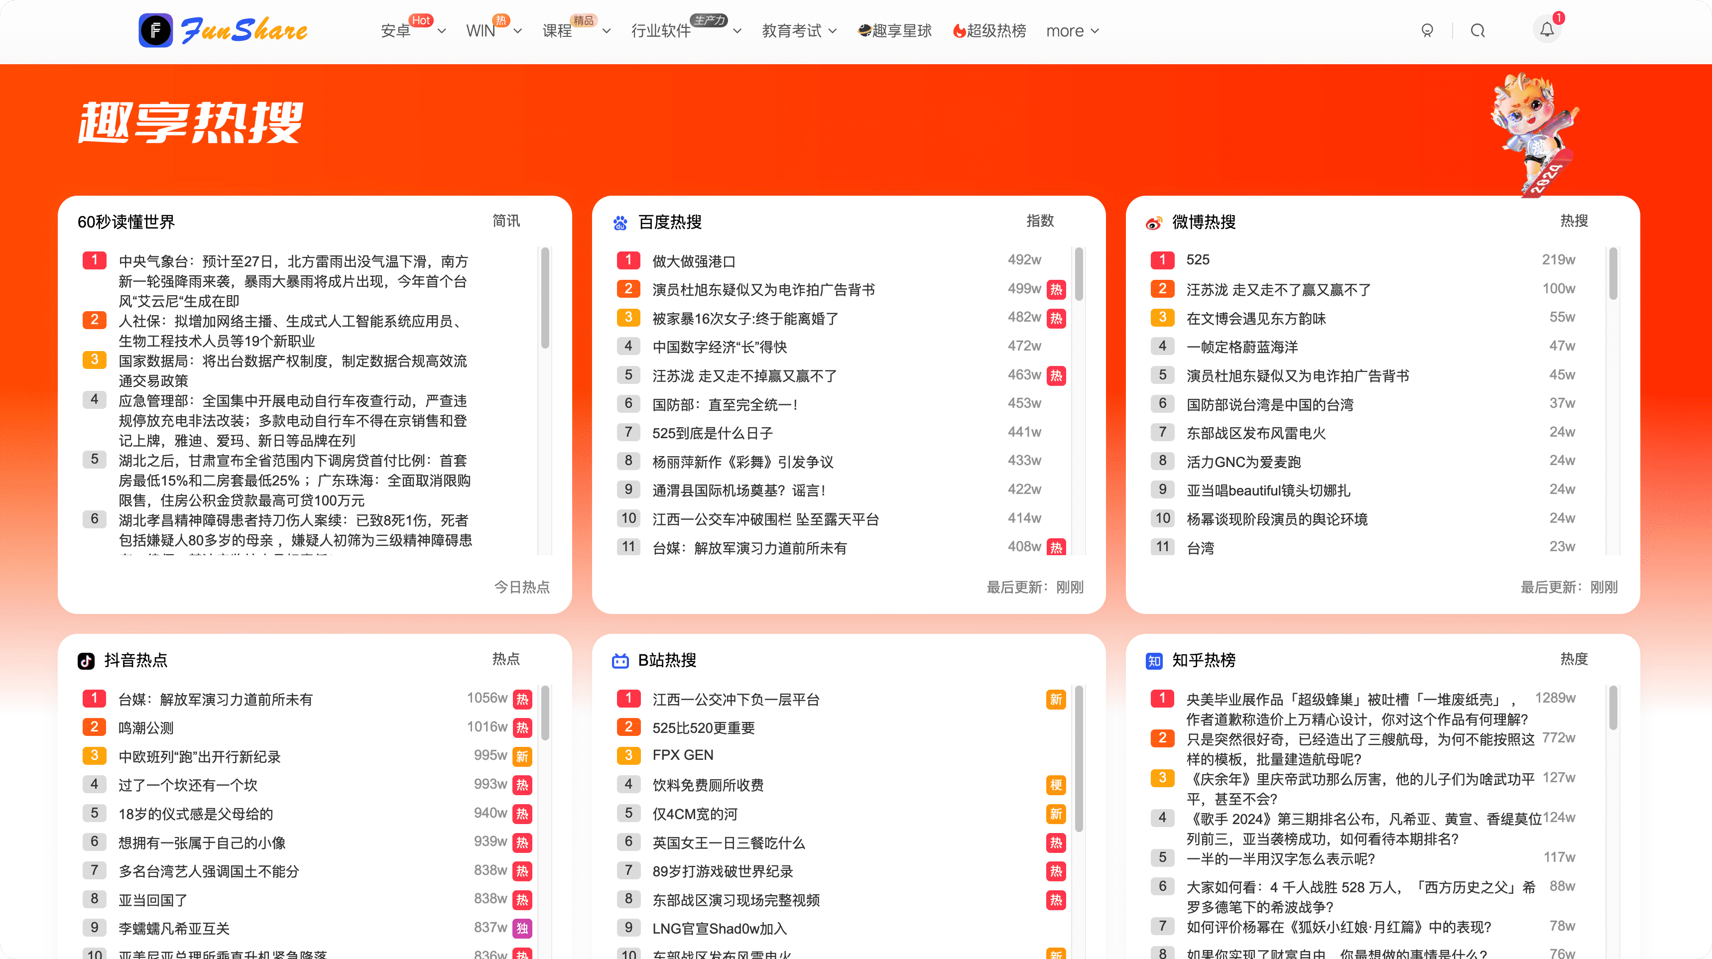Viewport: 1712px width, 959px height.
Task: Open the FunShare wordmark homepage link
Action: [244, 30]
